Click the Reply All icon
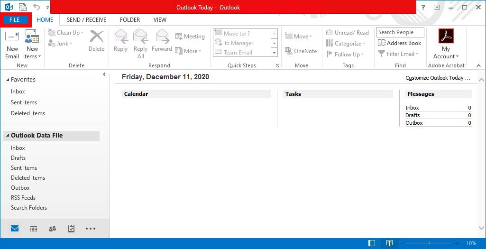The image size is (486, 249). tap(140, 36)
